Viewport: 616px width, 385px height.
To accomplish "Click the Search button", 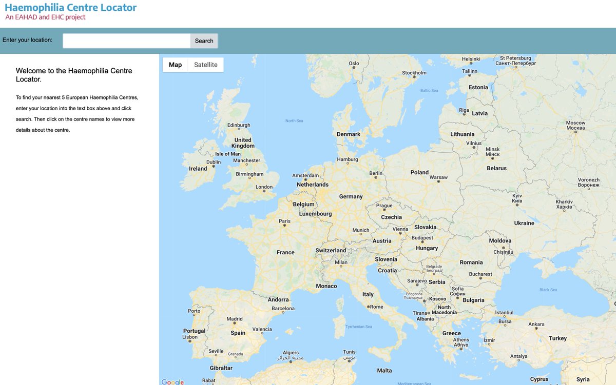I will tap(204, 41).
